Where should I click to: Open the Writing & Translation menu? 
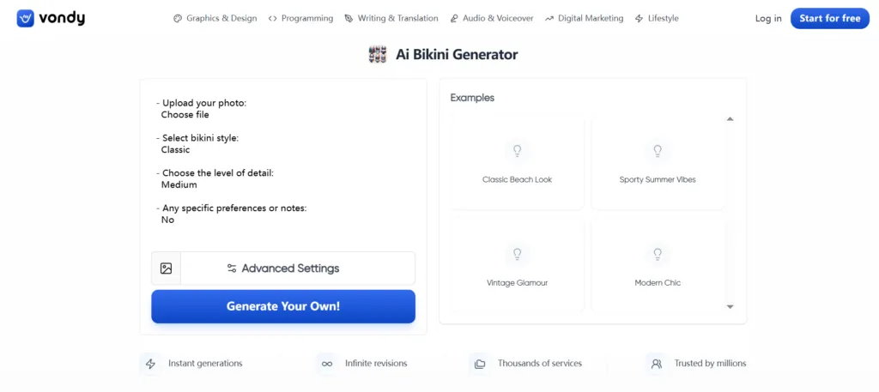coord(391,19)
